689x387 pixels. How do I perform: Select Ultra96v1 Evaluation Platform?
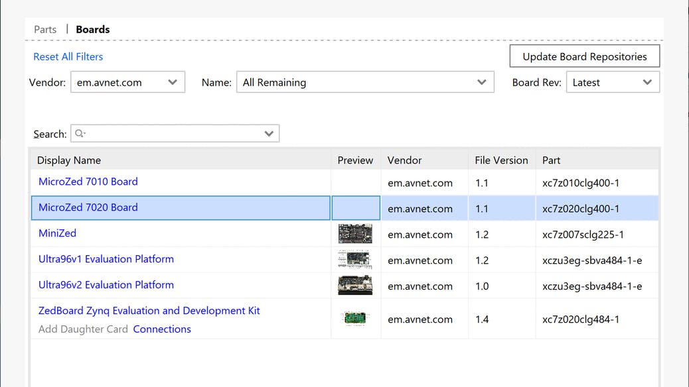[x=106, y=259]
